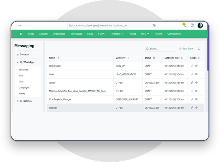
Task: View the Registreation flow via eye icon
Action: coord(196,66)
